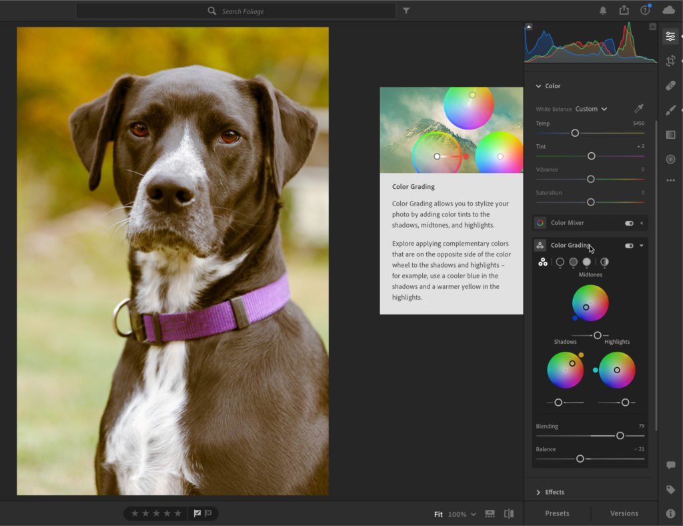Switch to the Presets tab
Viewport: 683px width, 526px height.
click(x=557, y=513)
